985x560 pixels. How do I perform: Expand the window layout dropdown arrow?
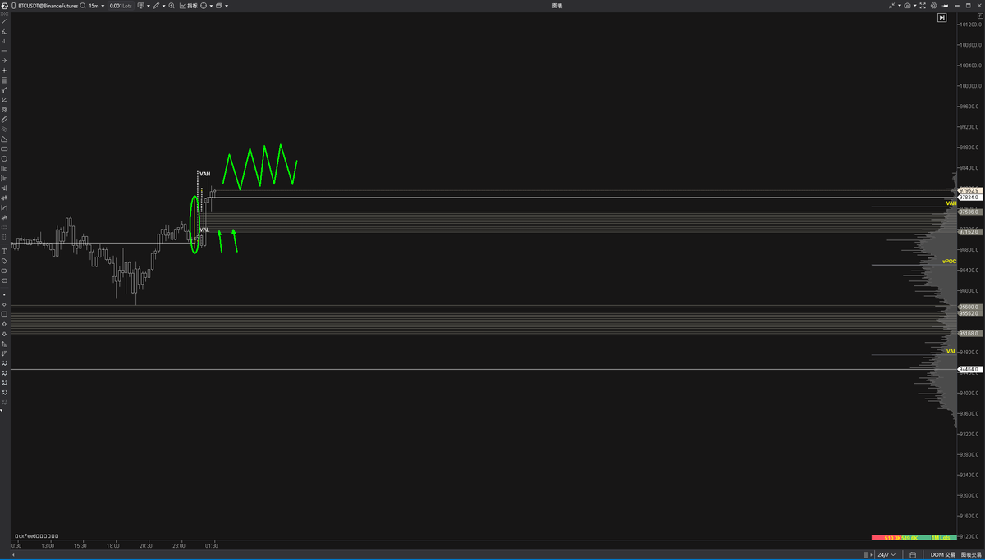coord(227,6)
